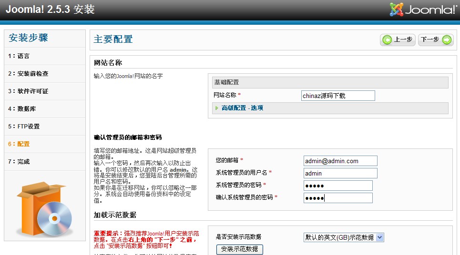460x255 pixels.
Task: Proceed with the 下一步 button
Action: [436, 39]
